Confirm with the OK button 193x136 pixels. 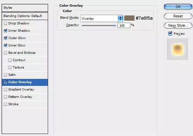click(x=178, y=7)
